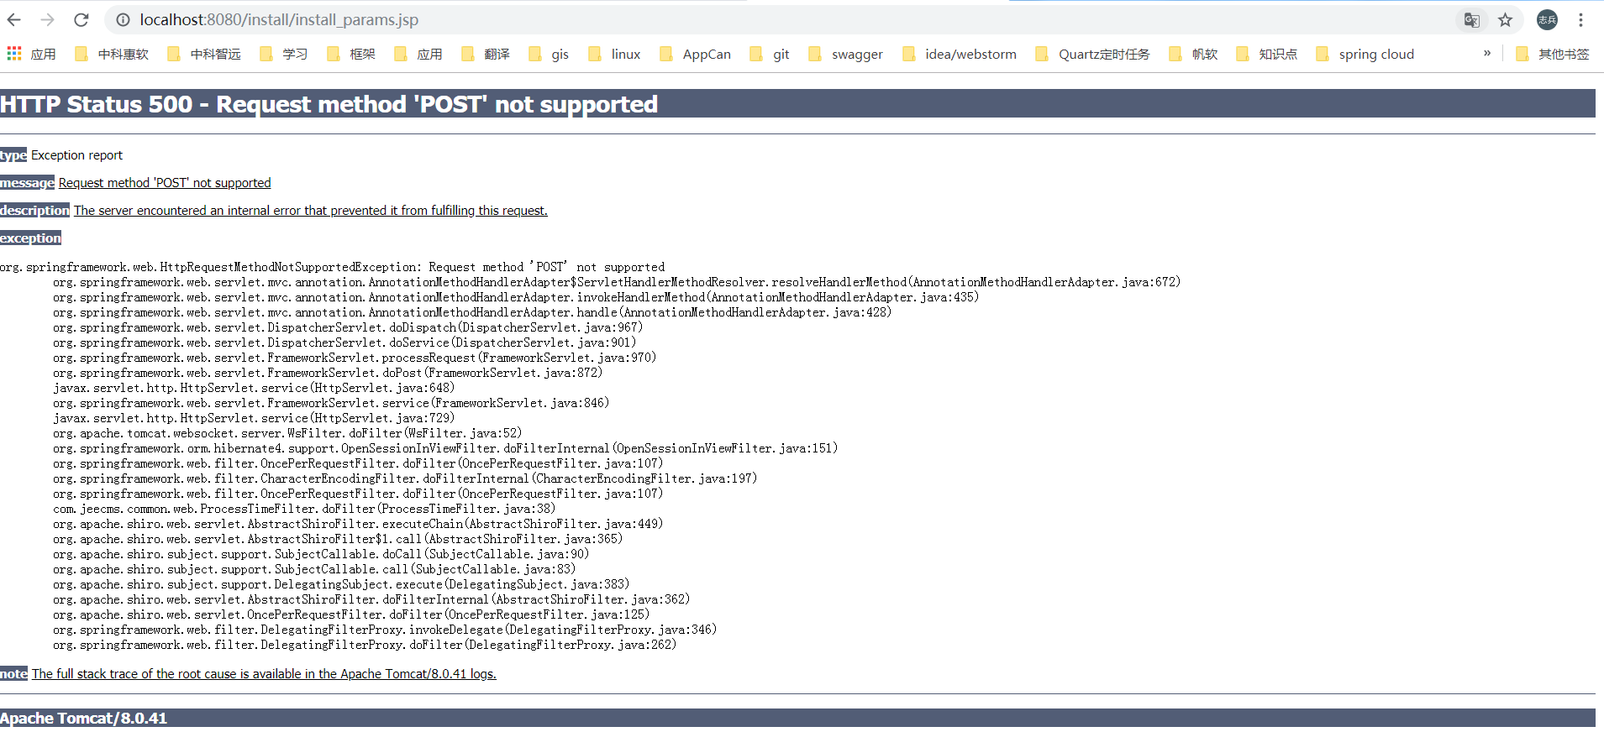Open the 翻译 bookmark folder
1604x732 pixels.
pos(486,54)
